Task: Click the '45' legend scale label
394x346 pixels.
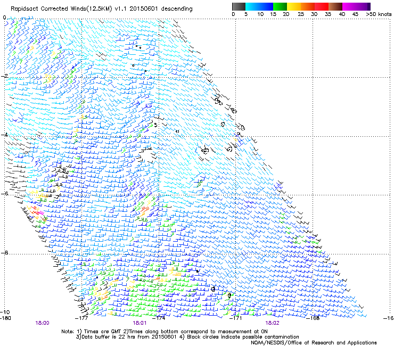Action: pos(355,14)
